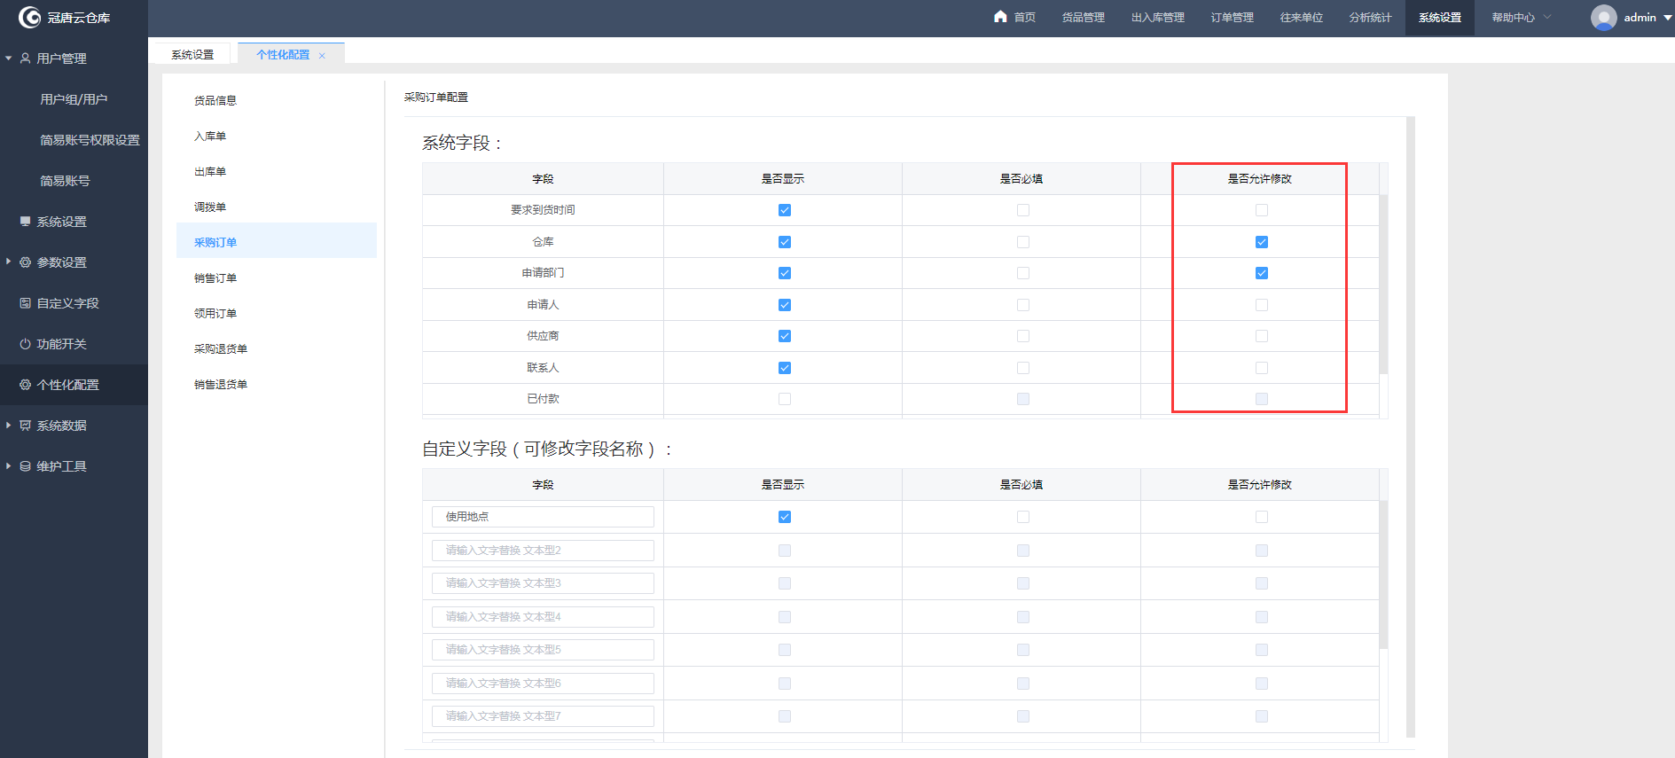Uncheck 是否显示 for 仓库
This screenshot has height=758, width=1675.
[x=785, y=242]
